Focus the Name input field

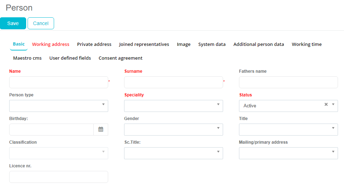pos(58,82)
